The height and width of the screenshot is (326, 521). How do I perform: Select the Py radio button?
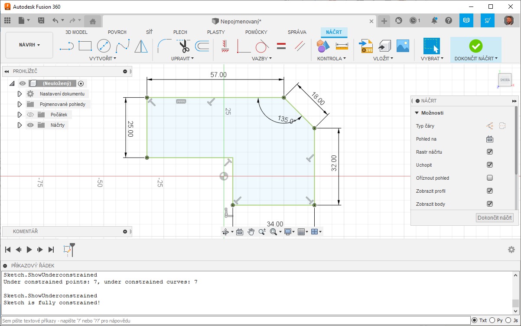click(x=492, y=320)
